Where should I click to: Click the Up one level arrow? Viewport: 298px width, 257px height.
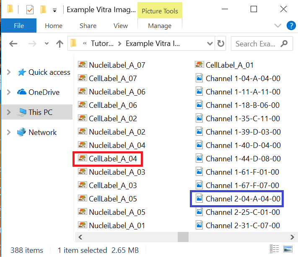pyautogui.click(x=60, y=43)
